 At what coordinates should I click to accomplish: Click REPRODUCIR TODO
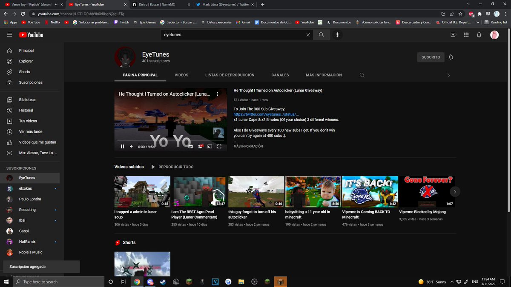[x=172, y=167]
